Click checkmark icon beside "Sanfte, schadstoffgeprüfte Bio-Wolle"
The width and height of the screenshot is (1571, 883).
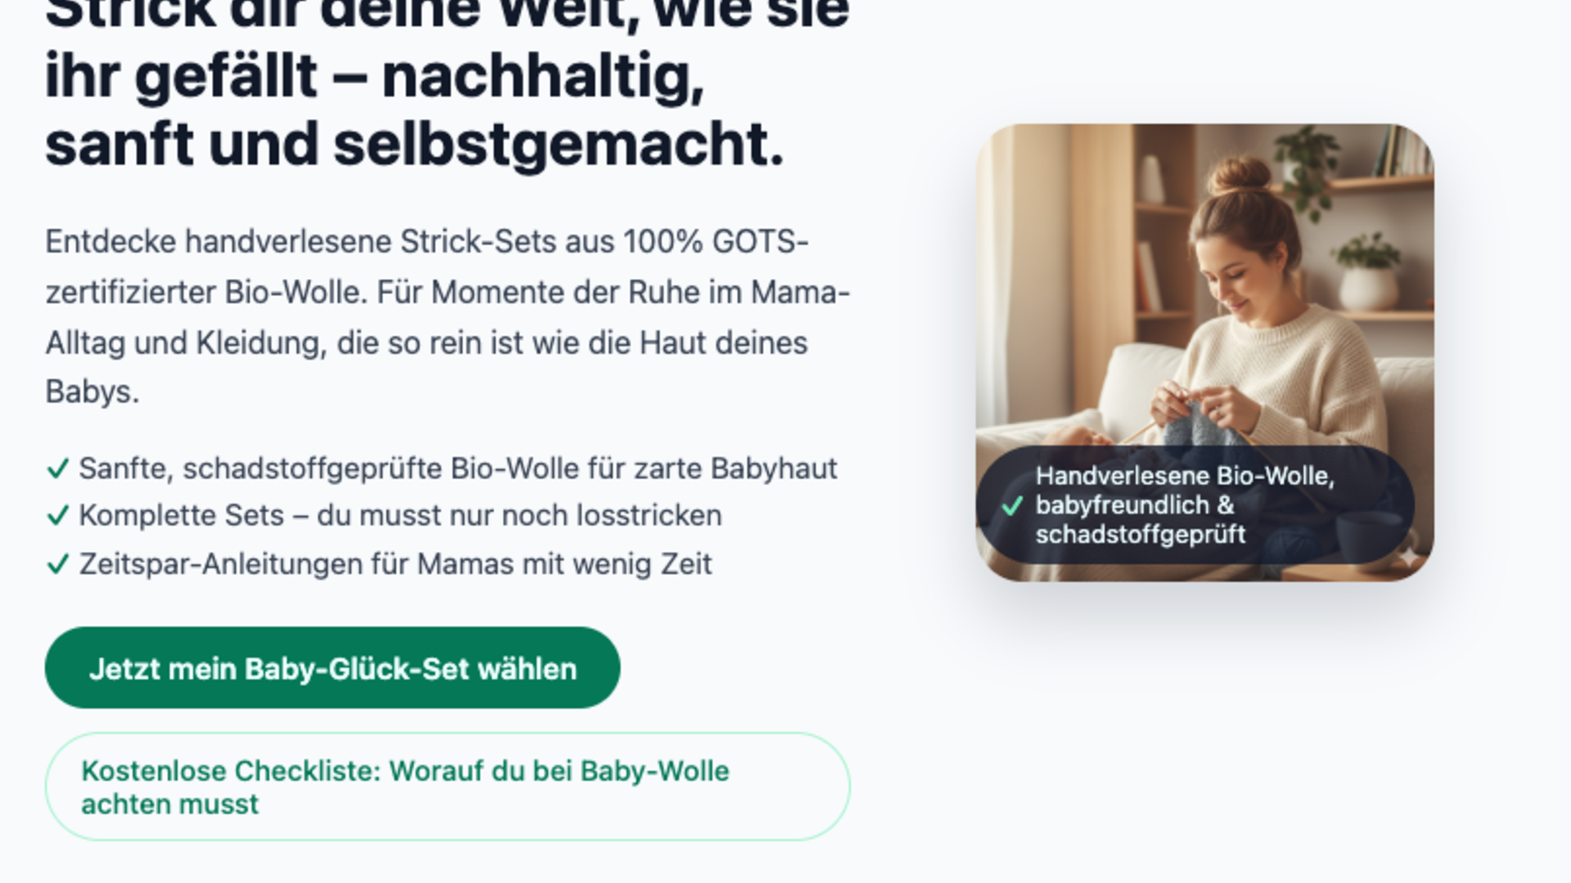57,469
